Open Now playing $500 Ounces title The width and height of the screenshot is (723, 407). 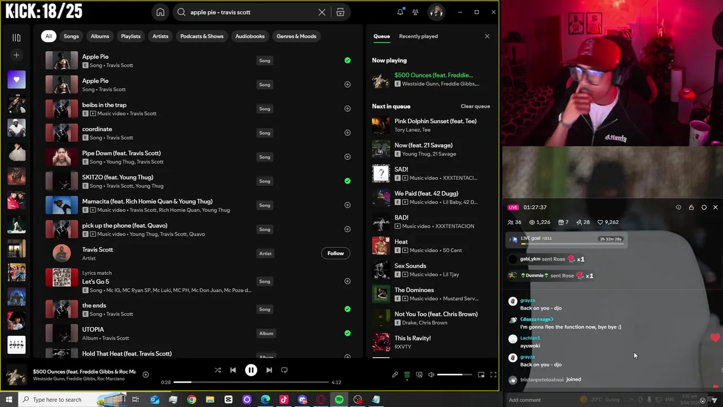[x=434, y=75]
